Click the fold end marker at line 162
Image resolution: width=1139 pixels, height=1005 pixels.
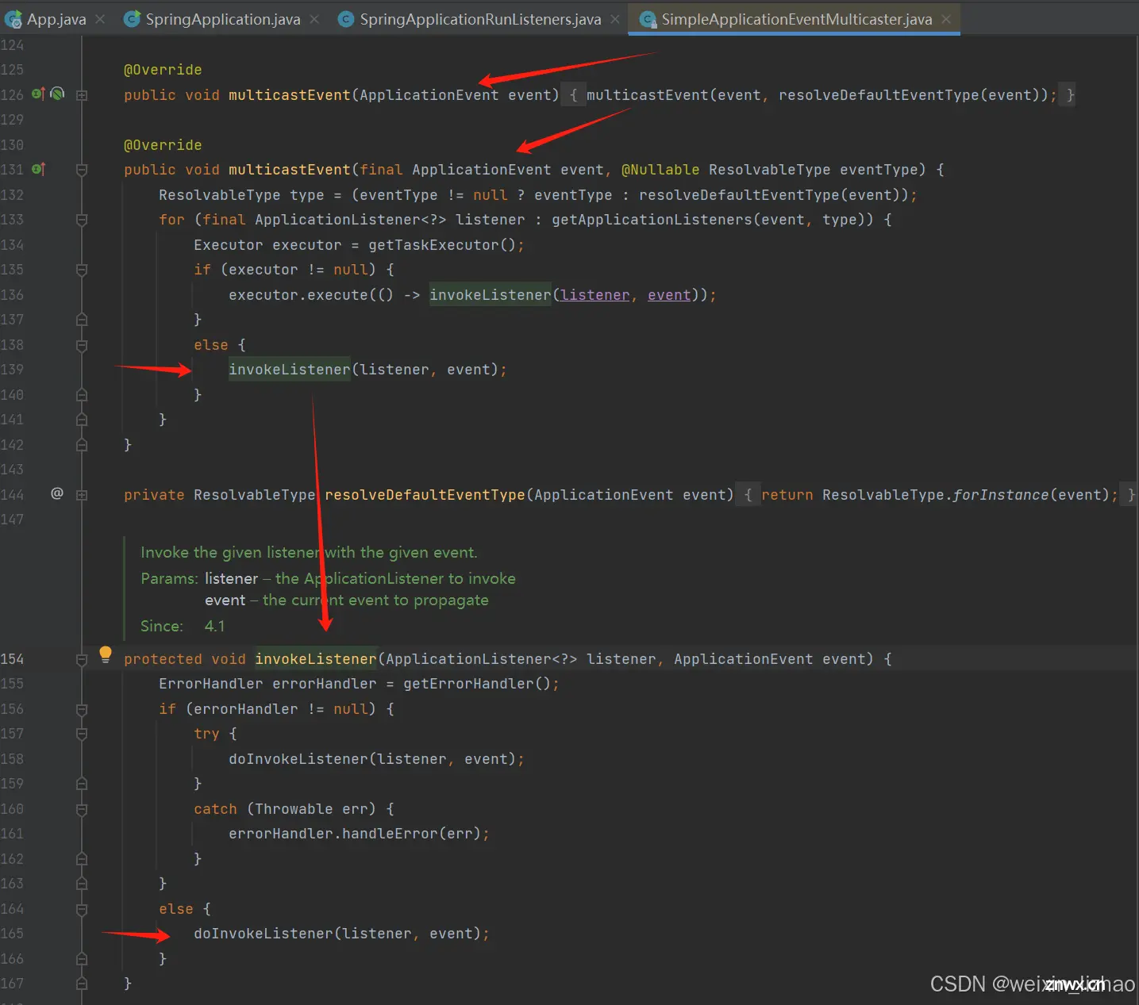tap(82, 858)
